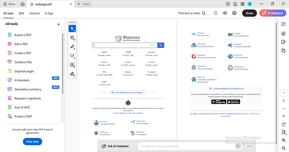Expand Read Wikipedia in your language
Image resolution: width=289 pixels, height=152 pixels.
pyautogui.click(x=128, y=92)
